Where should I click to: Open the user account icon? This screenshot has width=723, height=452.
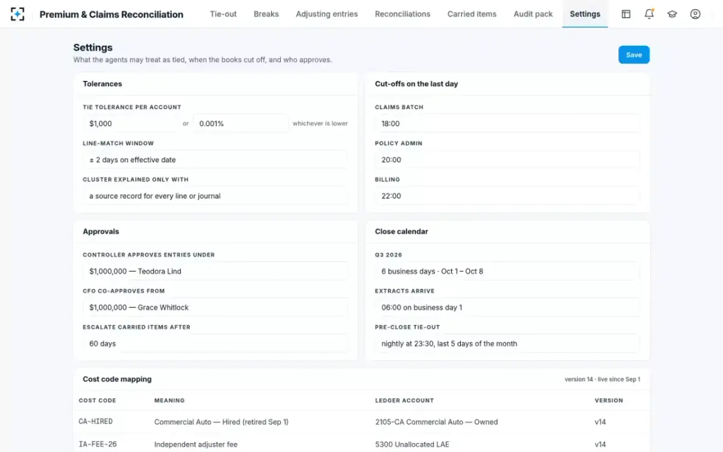coord(695,14)
